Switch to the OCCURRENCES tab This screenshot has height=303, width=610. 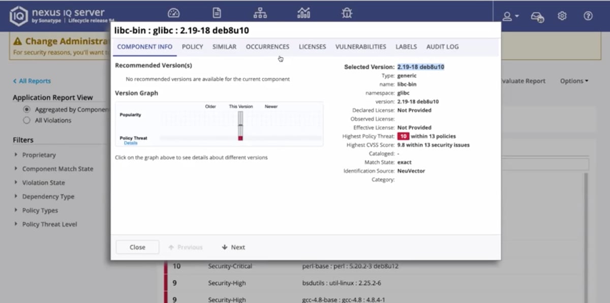267,46
